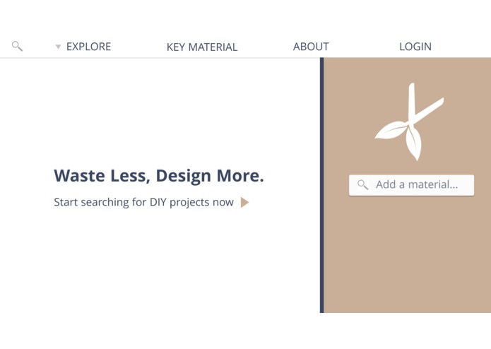491x349 pixels.
Task: Click the search magnifier icon in navbar
Action: pos(17,46)
